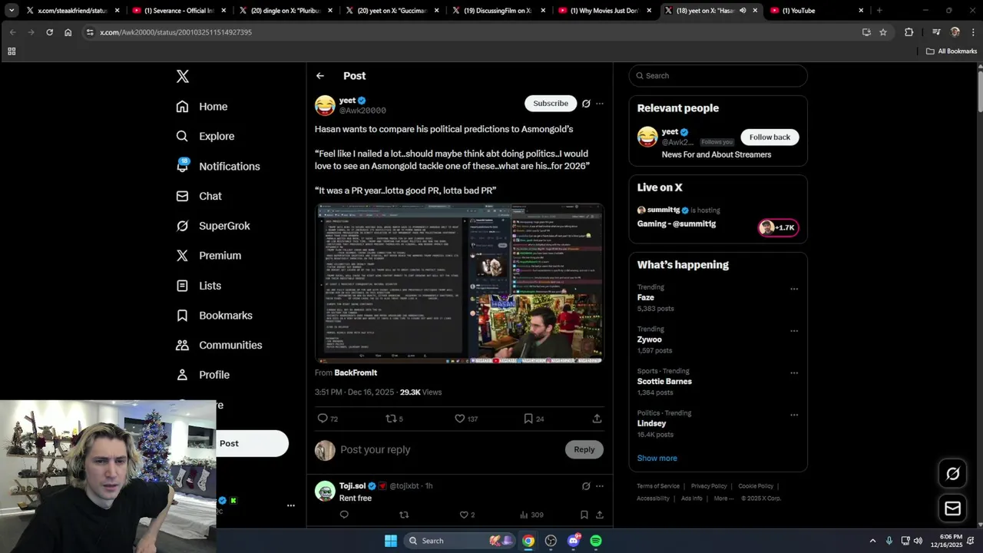Switch to the YouTube browser tab

coord(817,11)
